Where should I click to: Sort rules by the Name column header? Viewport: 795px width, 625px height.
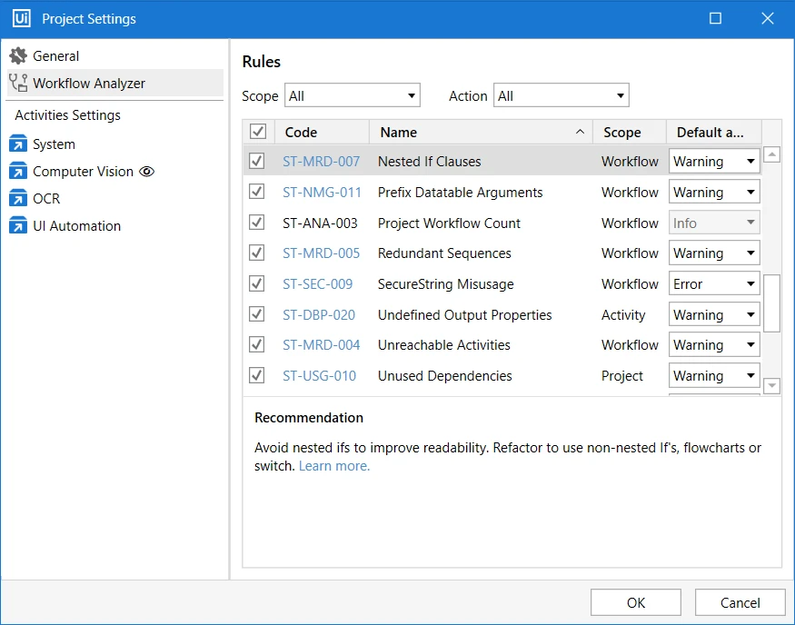tap(482, 132)
